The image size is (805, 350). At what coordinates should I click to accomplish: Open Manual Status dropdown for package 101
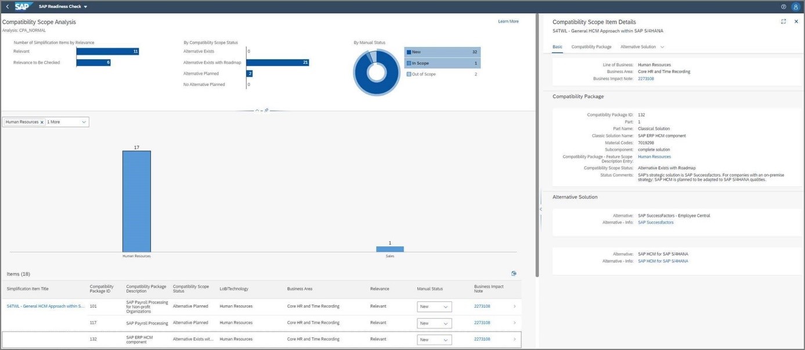tap(434, 307)
